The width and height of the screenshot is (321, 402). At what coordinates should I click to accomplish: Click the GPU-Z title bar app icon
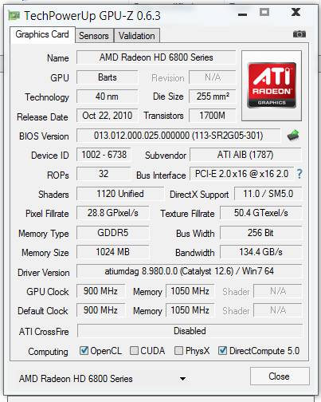pyautogui.click(x=14, y=16)
